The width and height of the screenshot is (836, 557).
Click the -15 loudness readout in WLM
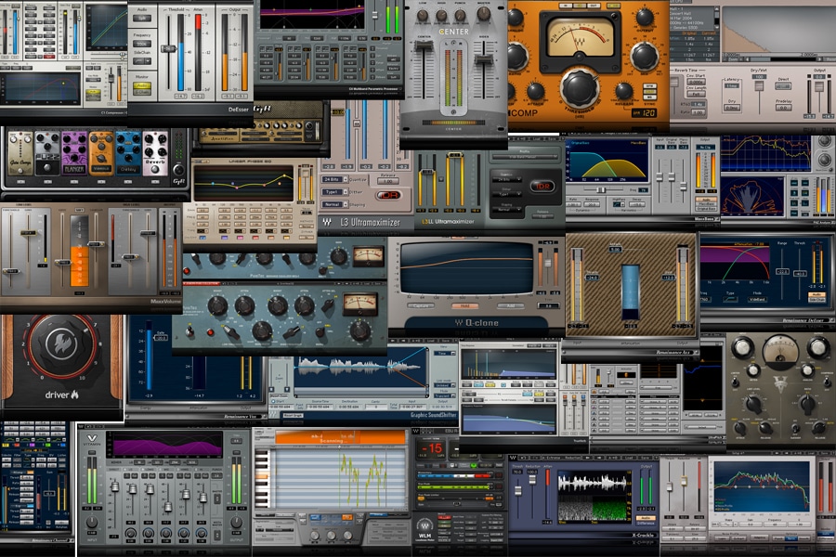(x=431, y=448)
